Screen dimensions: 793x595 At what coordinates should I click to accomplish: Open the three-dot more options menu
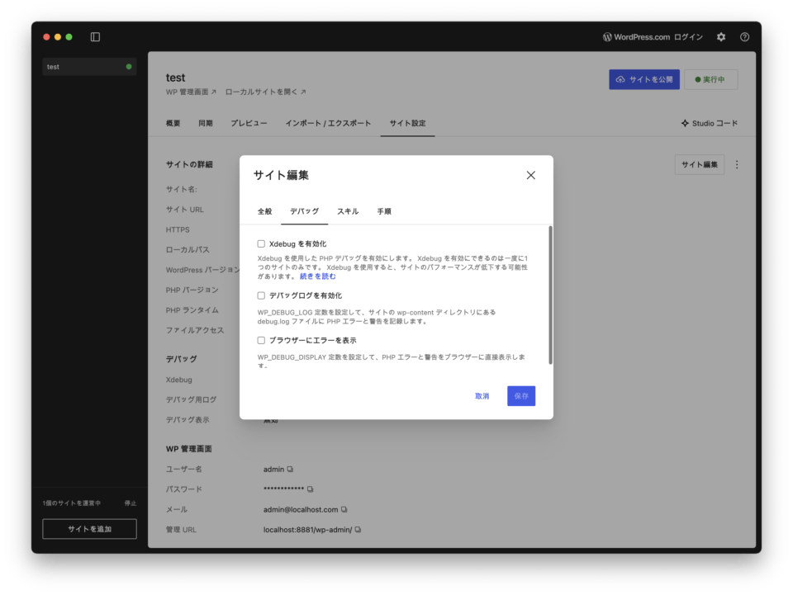point(736,165)
